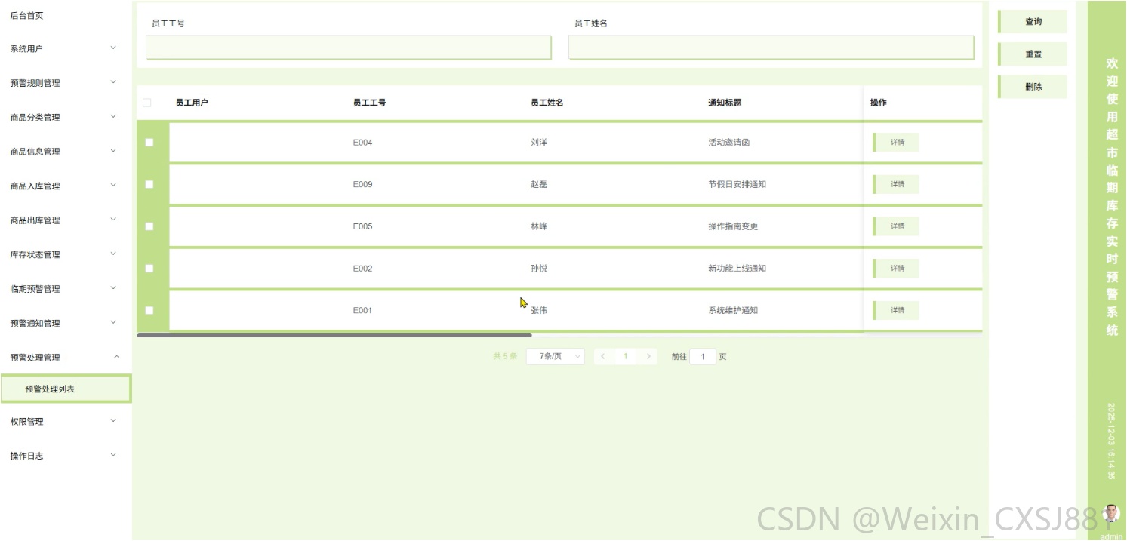Open the 7条/页 page size dropdown
The width and height of the screenshot is (1127, 541).
pyautogui.click(x=556, y=356)
